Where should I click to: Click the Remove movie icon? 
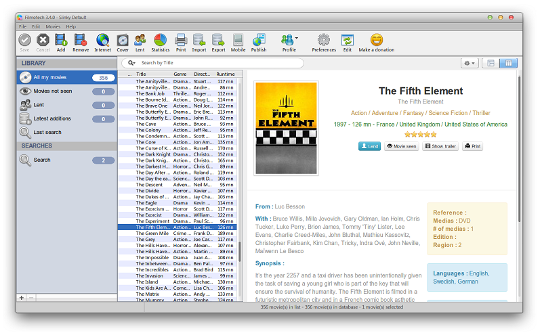click(81, 43)
